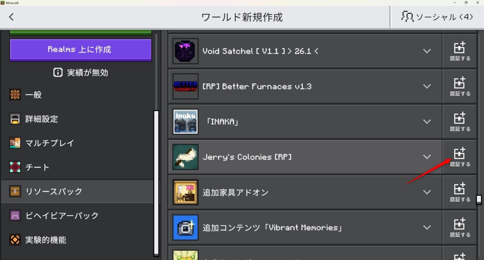
Task: Click the Void Satchel [ V1.1 ] title text
Action: 260,51
